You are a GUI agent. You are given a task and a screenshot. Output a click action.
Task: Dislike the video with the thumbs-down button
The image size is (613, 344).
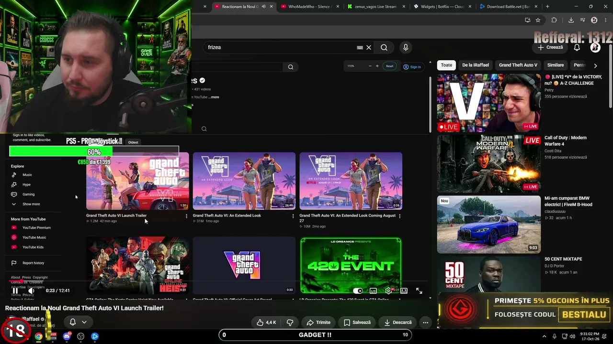290,322
